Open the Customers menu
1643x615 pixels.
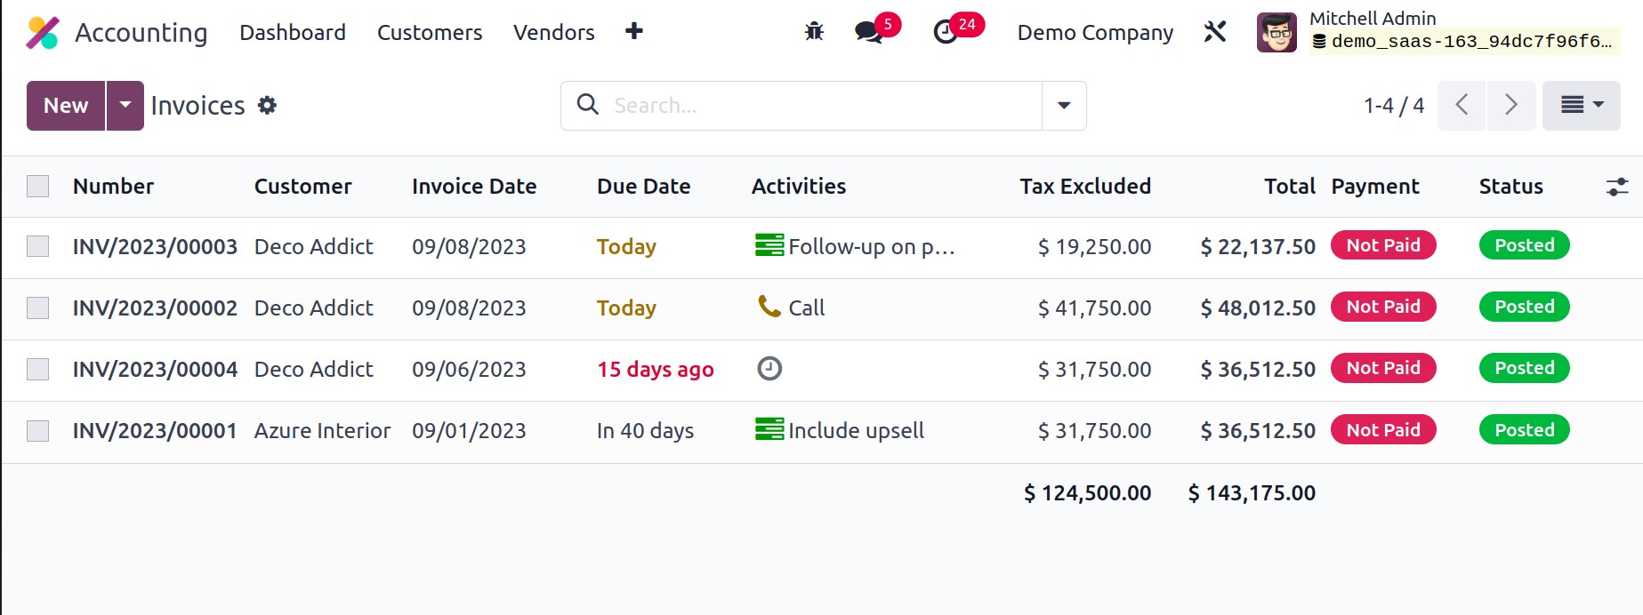click(430, 33)
